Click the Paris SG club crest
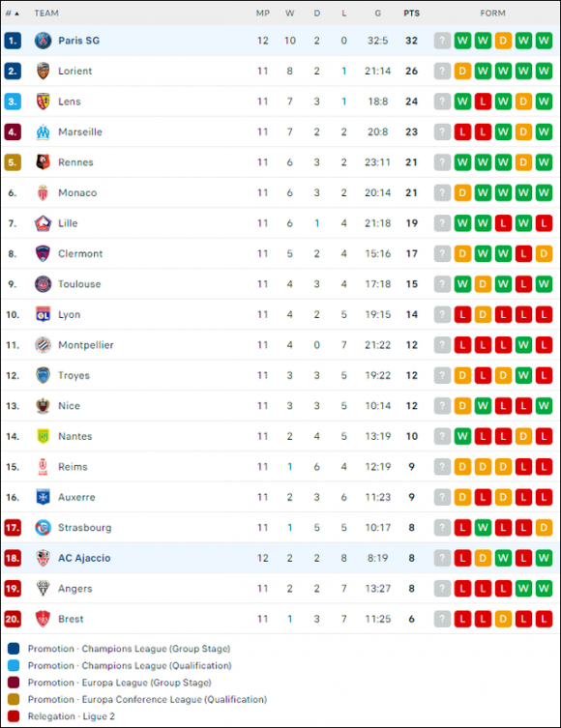The width and height of the screenshot is (561, 728). tap(43, 41)
